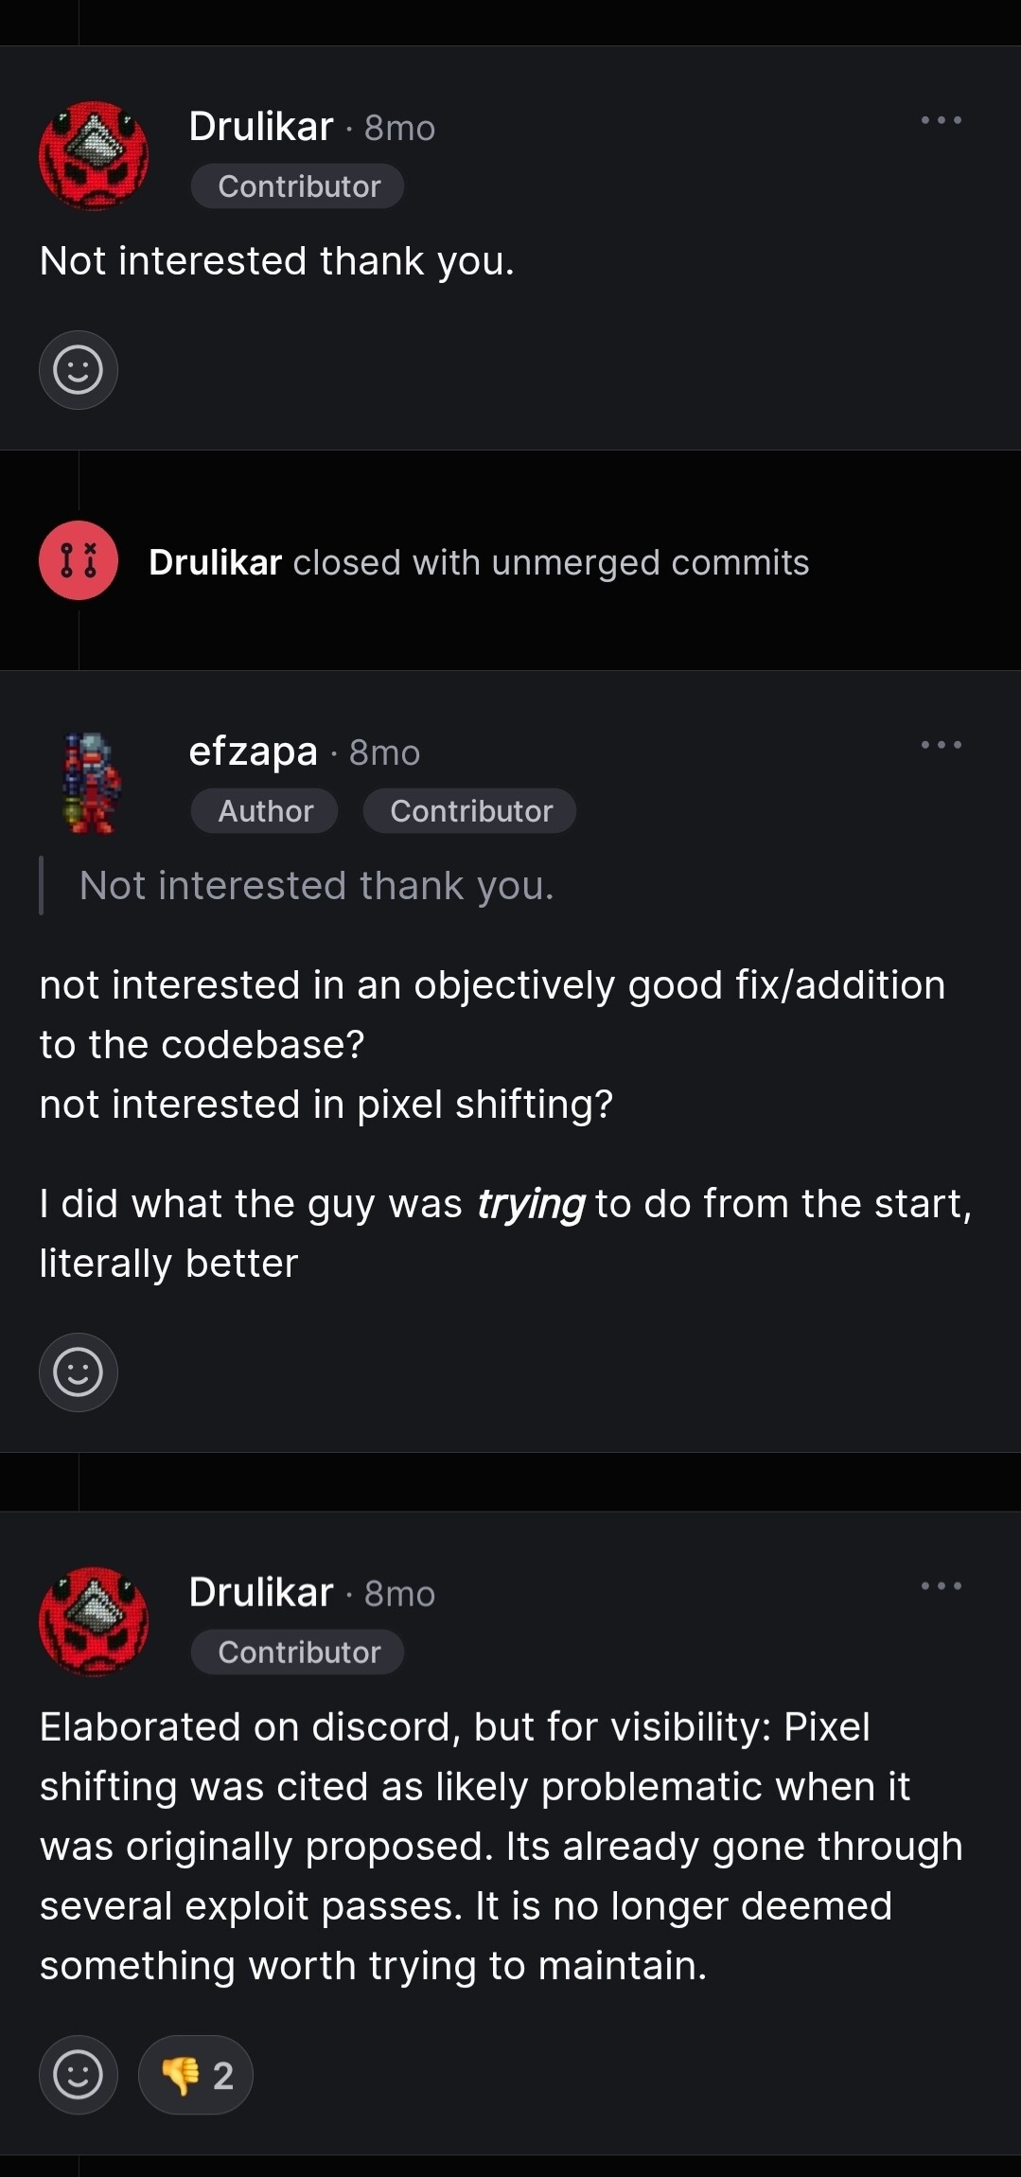Tap the Contributor badge beside the Author badge
1021x2177 pixels.
[x=470, y=811]
